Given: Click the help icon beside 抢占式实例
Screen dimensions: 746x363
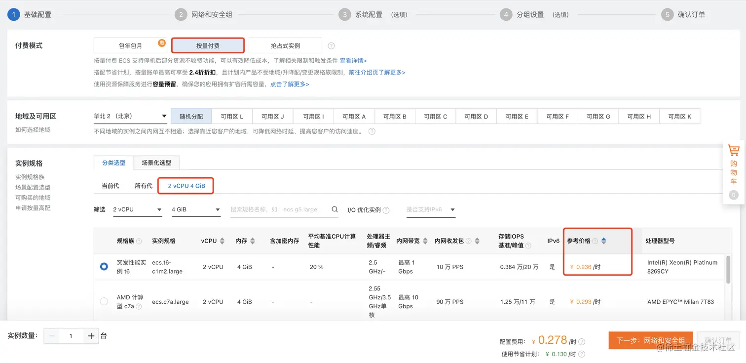Looking at the screenshot, I should click(x=331, y=46).
